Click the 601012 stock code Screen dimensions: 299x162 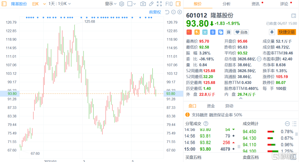pos(197,15)
